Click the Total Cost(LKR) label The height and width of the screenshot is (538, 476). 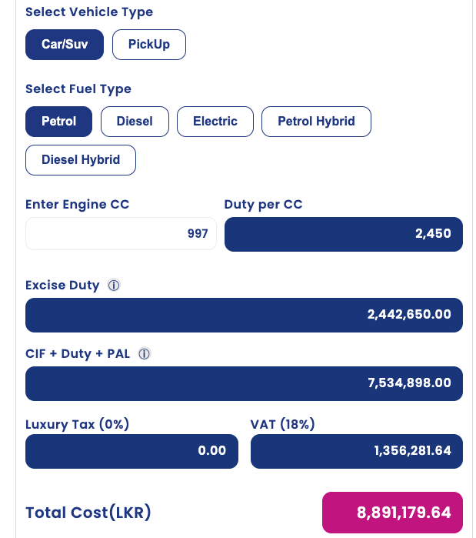point(88,513)
